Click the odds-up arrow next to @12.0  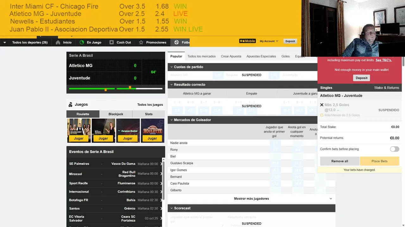[x=338, y=110]
